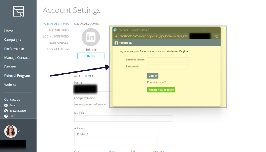Select the SUBSCRIBE FORM settings tab

pos(57,49)
